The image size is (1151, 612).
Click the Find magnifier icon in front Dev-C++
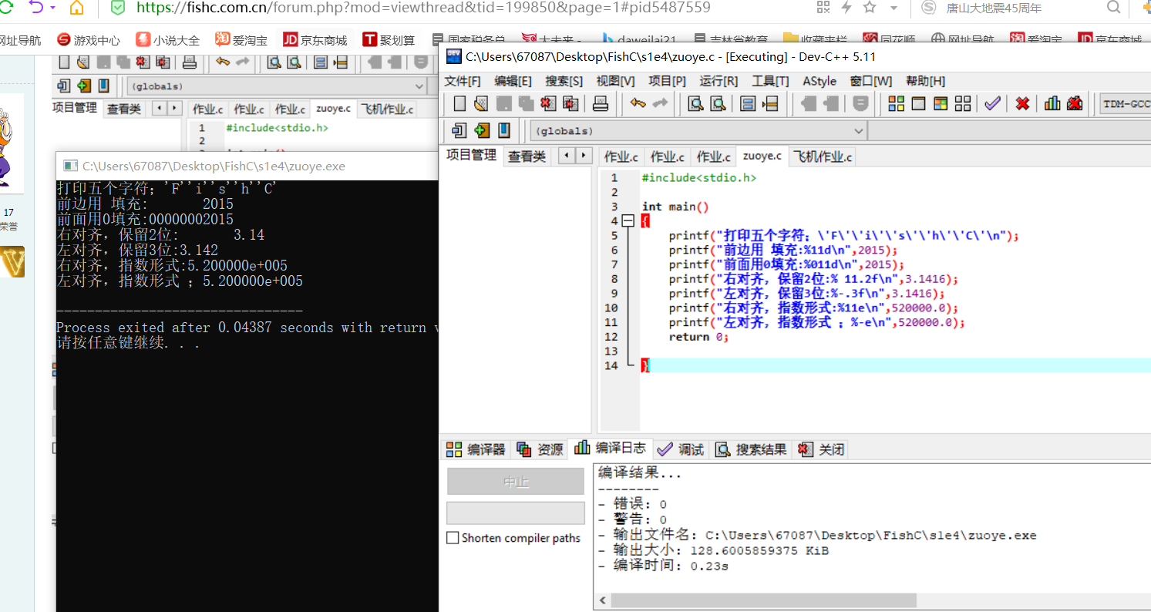[x=695, y=103]
